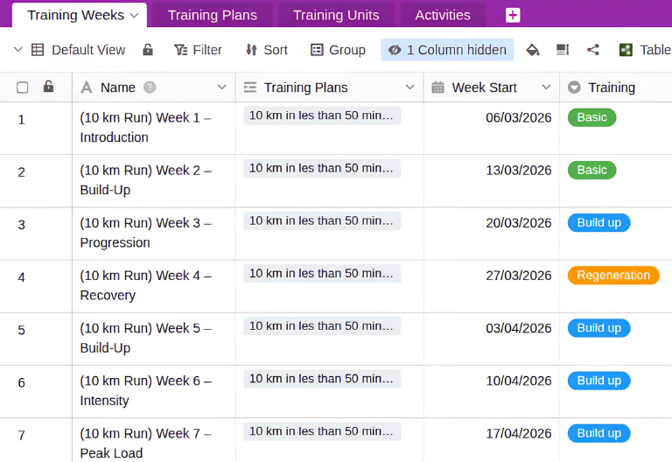Select row number 5
The height and width of the screenshot is (462, 672).
pos(21,330)
